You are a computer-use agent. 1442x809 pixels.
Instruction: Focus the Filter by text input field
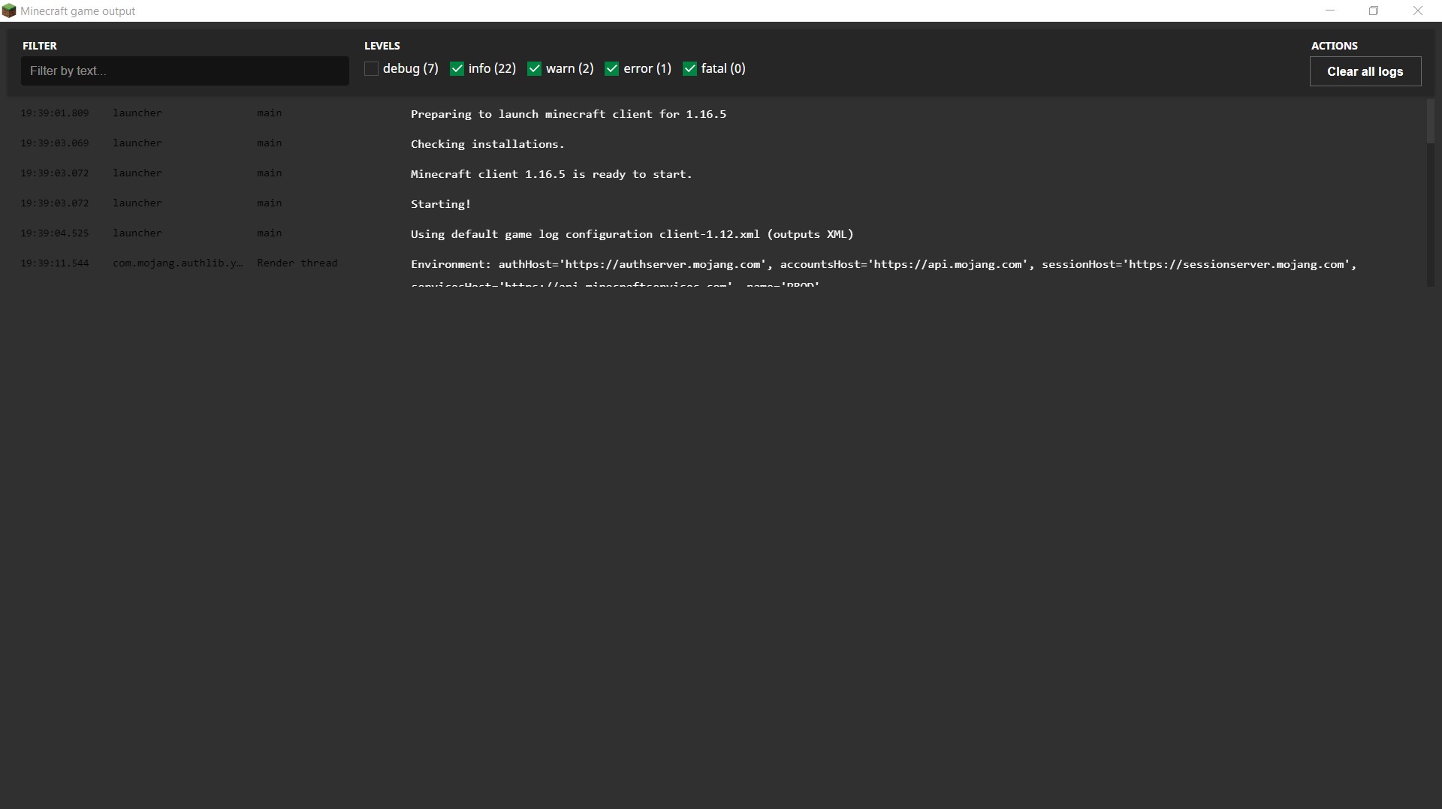pyautogui.click(x=185, y=71)
